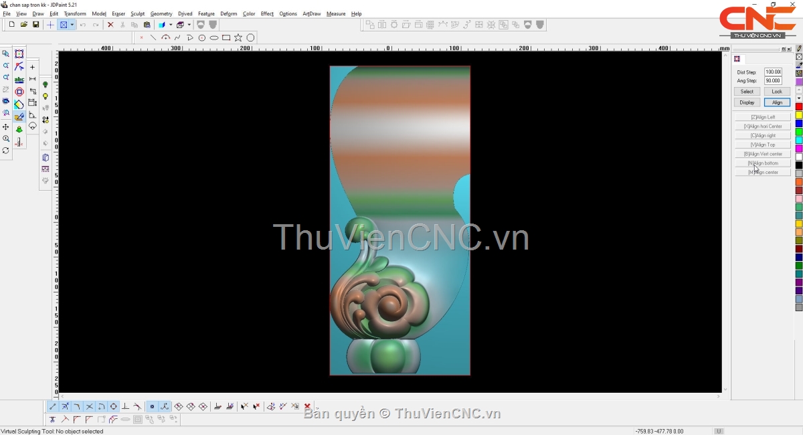Screen dimensions: 803x435
Task: Create a new file with the New icon
Action: [11, 25]
